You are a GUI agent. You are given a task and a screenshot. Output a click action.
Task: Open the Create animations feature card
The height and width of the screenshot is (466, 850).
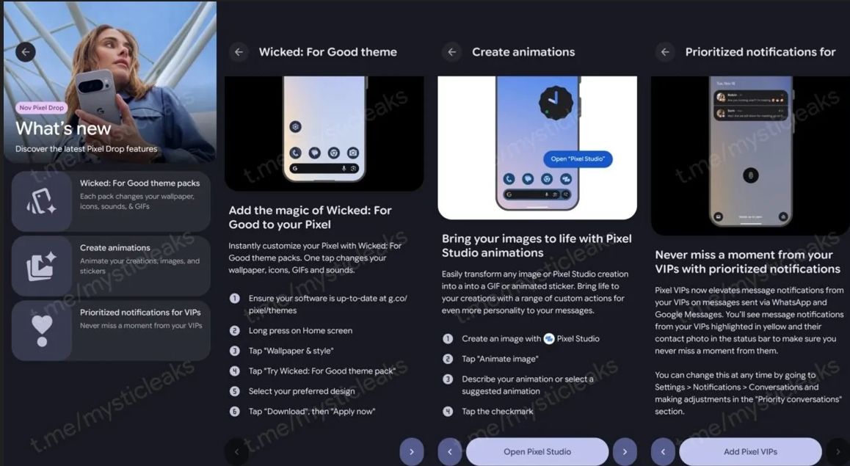111,266
